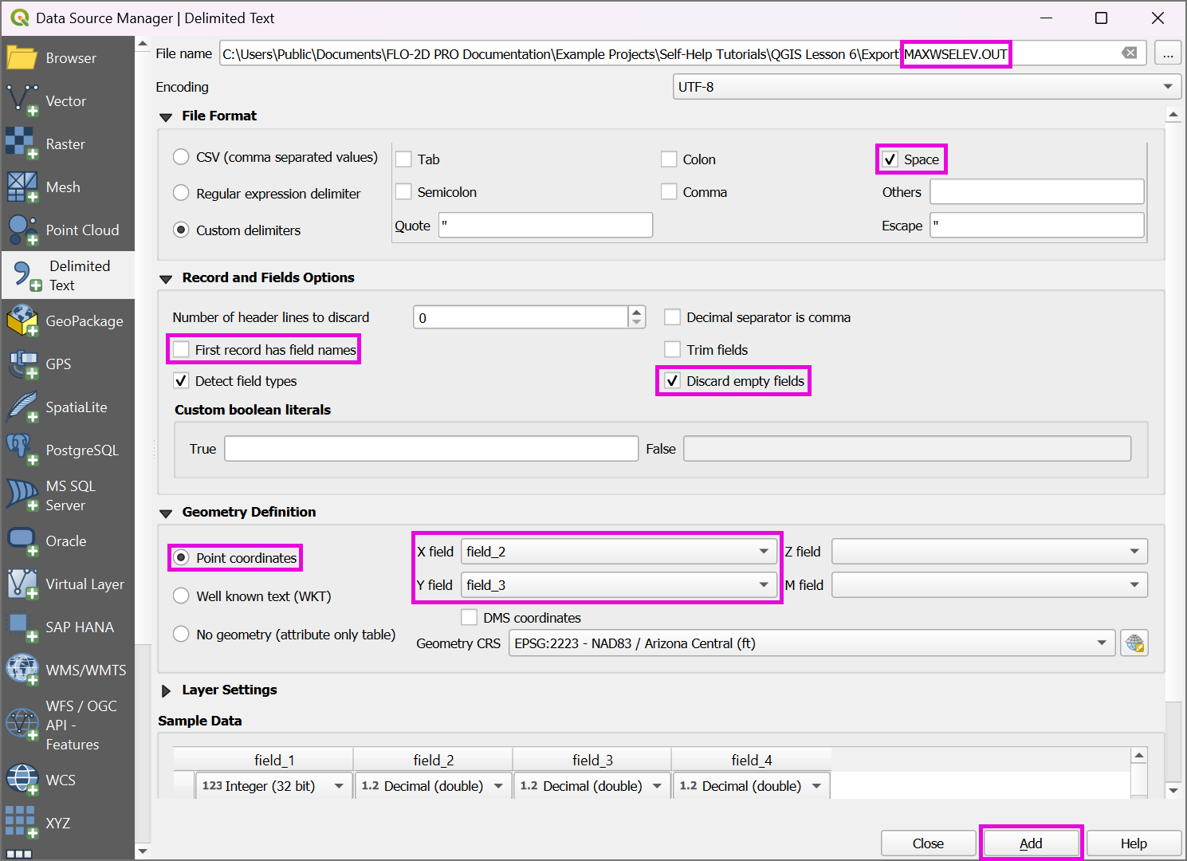Viewport: 1187px width, 861px height.
Task: Select the Vector data source icon
Action: [22, 101]
